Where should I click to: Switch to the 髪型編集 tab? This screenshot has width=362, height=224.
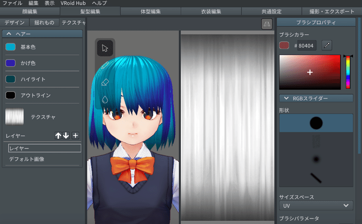[x=90, y=11]
